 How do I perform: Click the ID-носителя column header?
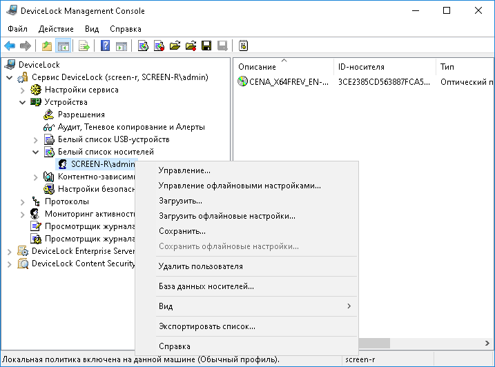click(x=361, y=67)
